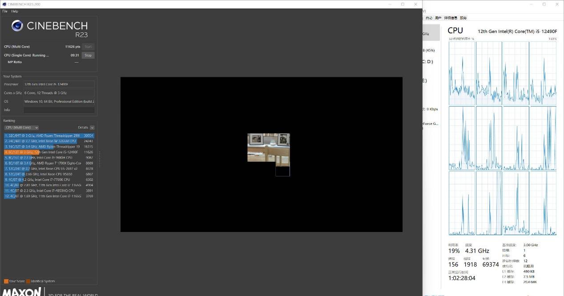Open the File menu in Cinebench

point(5,11)
